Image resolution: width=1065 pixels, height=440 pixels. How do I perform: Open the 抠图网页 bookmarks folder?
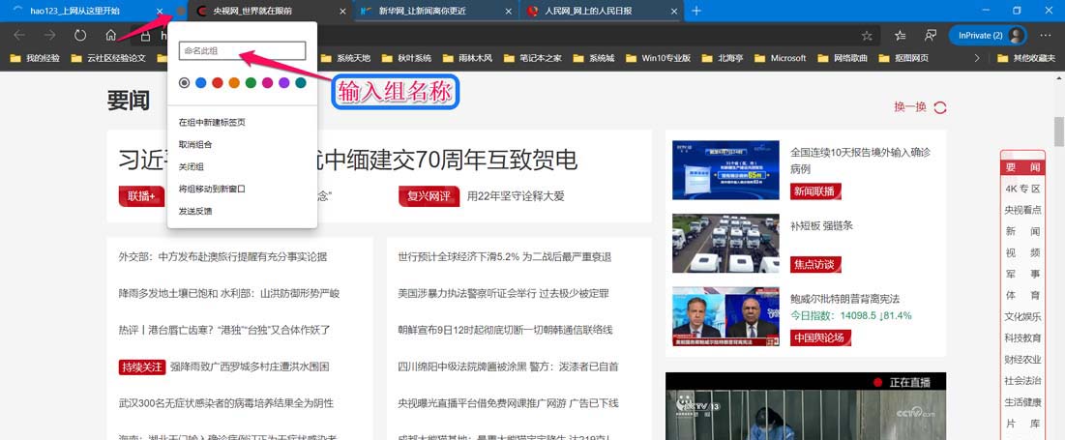click(904, 58)
